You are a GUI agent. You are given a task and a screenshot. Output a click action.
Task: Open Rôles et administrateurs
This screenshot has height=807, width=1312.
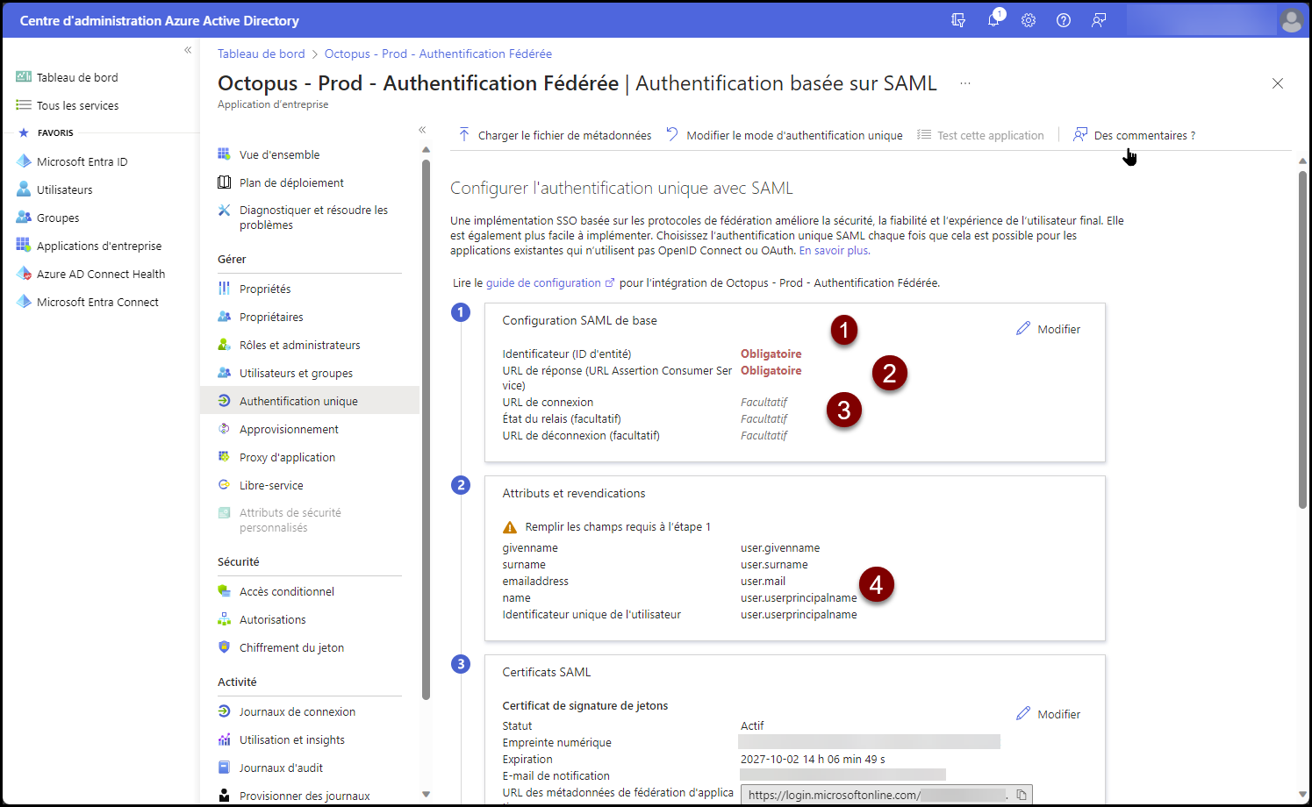click(x=289, y=345)
